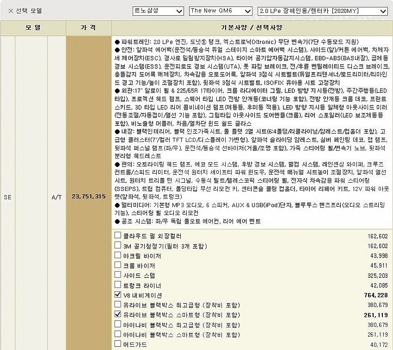Select 유라이브 블랙박스 최고급형 checkbox
The image size is (393, 350).
tap(118, 304)
